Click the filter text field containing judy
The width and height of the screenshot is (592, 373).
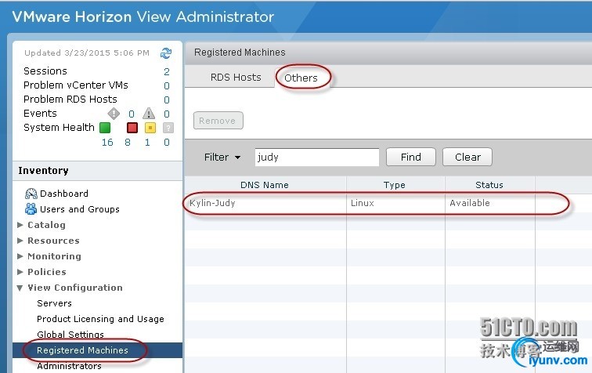(x=317, y=157)
